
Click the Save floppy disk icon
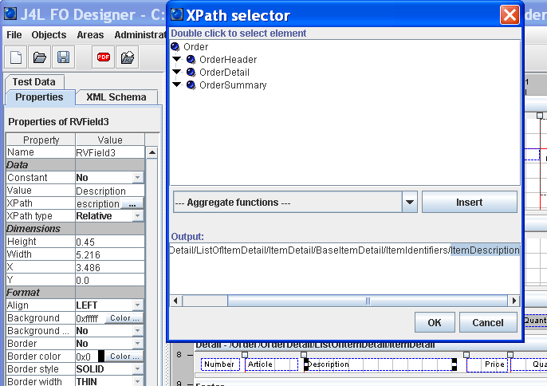63,57
